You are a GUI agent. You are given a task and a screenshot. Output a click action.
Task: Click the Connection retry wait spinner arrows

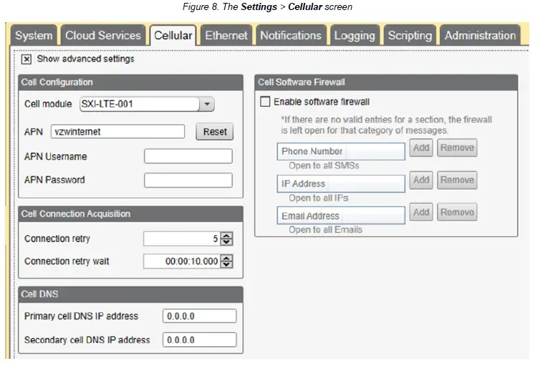(x=227, y=261)
